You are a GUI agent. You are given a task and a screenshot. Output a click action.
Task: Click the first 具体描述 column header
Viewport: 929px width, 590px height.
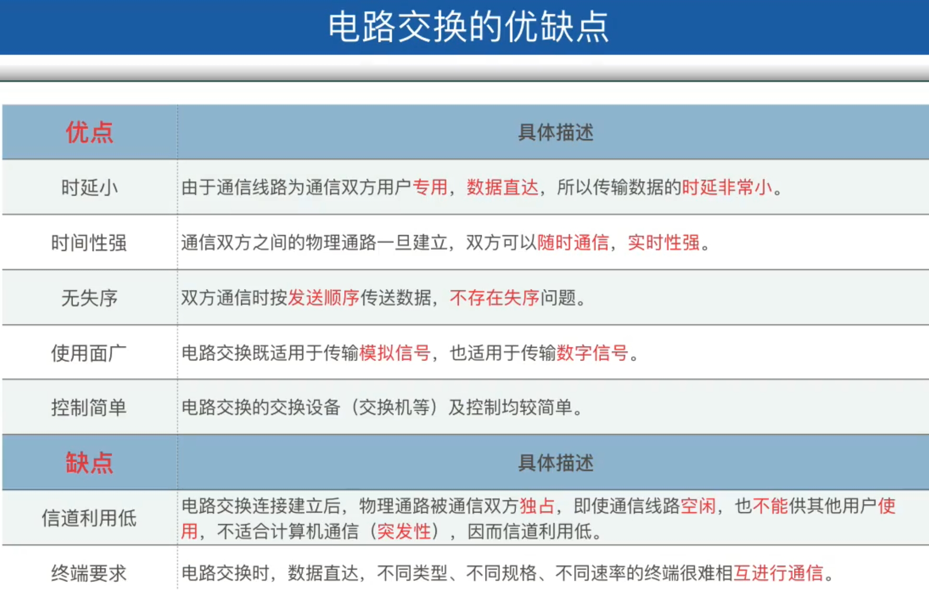point(555,132)
